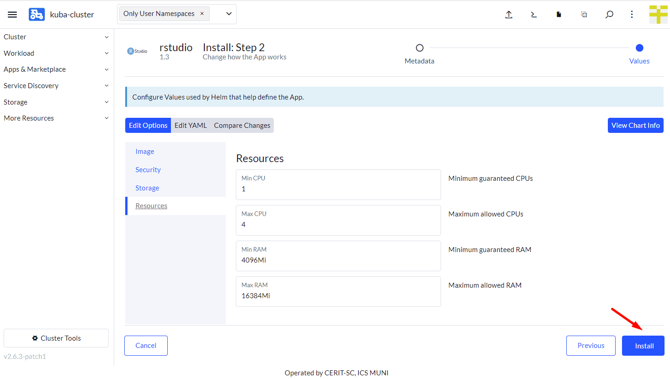Click the Install button
The width and height of the screenshot is (670, 379).
tap(643, 346)
